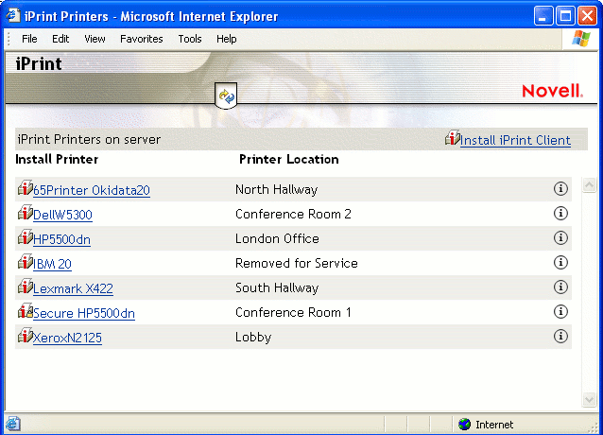Click the refresh icon in iPrint banner
The image size is (603, 435).
click(x=226, y=96)
